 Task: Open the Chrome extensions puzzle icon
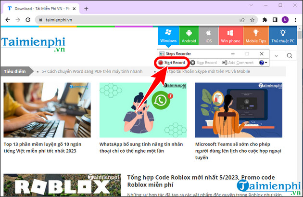(265, 20)
